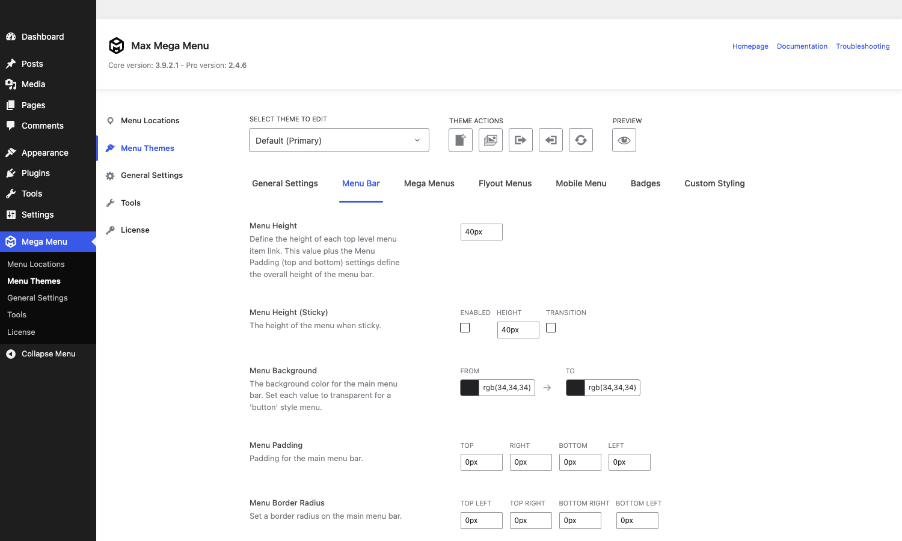Open Appearance in the admin sidebar
This screenshot has width=902, height=541.
48,153
